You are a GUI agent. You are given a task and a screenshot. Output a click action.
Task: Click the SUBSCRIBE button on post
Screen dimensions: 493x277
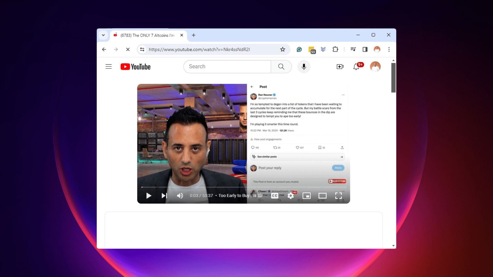337,181
